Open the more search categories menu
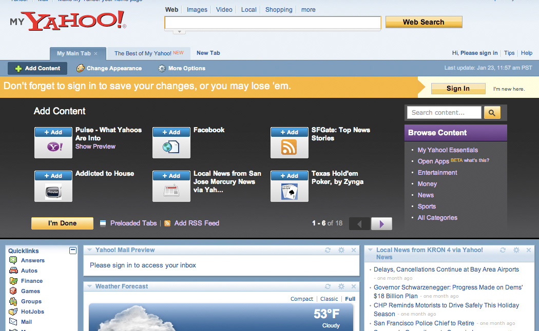The height and width of the screenshot is (331, 539). (x=309, y=10)
